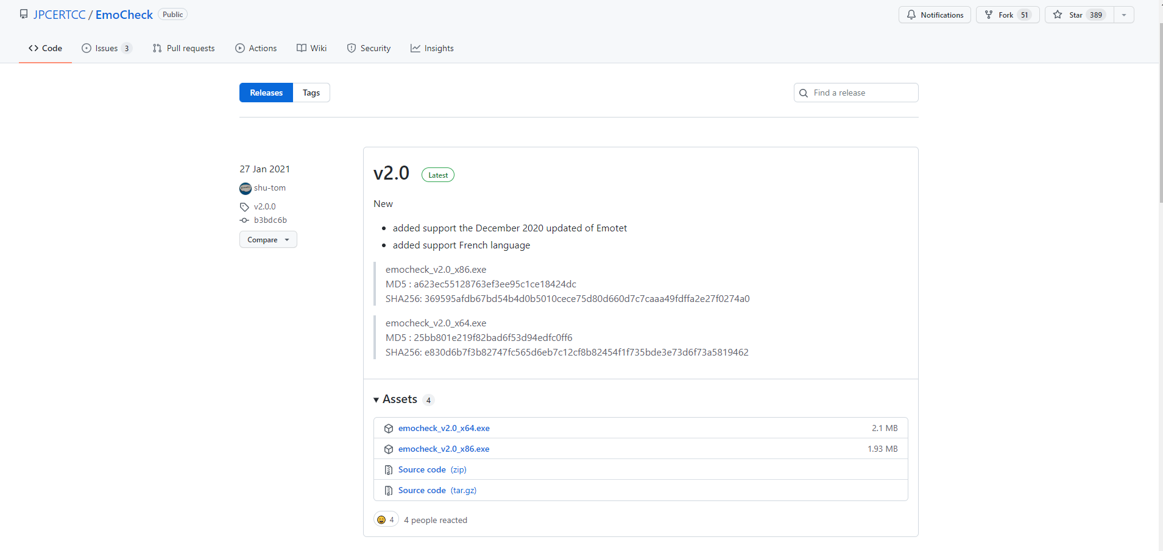Viewport: 1163px width, 551px height.
Task: Click the archive icon for Source code (tar.gz)
Action: tap(389, 491)
